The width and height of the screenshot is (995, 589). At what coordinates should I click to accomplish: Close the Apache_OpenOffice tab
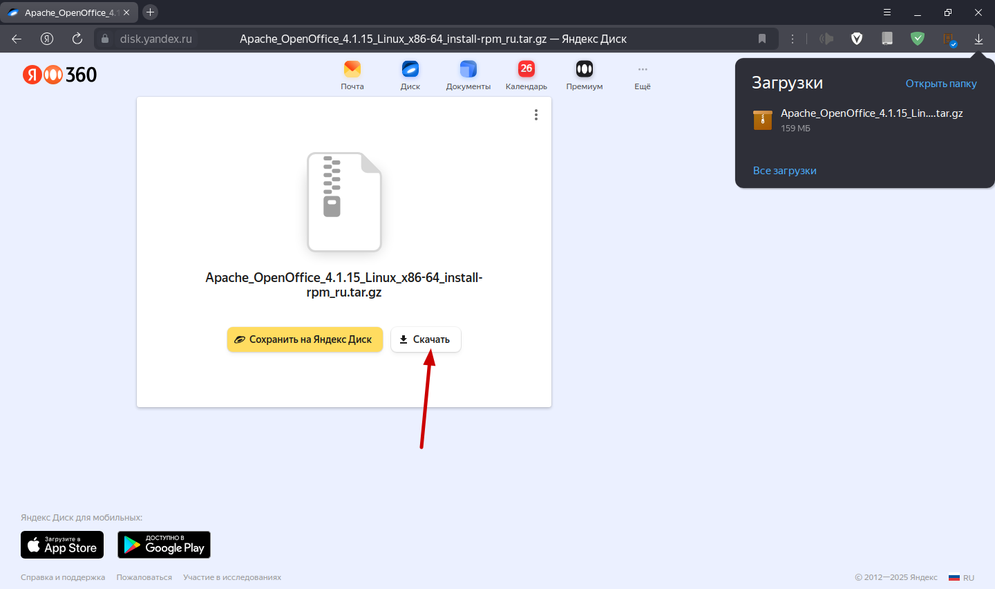(x=126, y=12)
